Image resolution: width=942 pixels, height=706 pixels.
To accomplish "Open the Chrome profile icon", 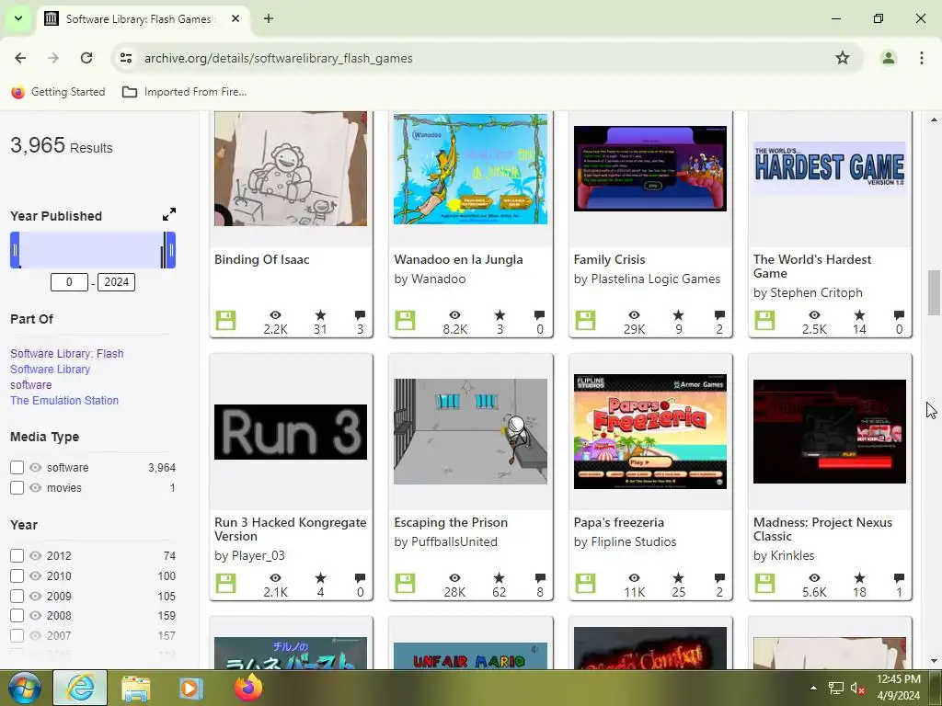I will pos(888,58).
